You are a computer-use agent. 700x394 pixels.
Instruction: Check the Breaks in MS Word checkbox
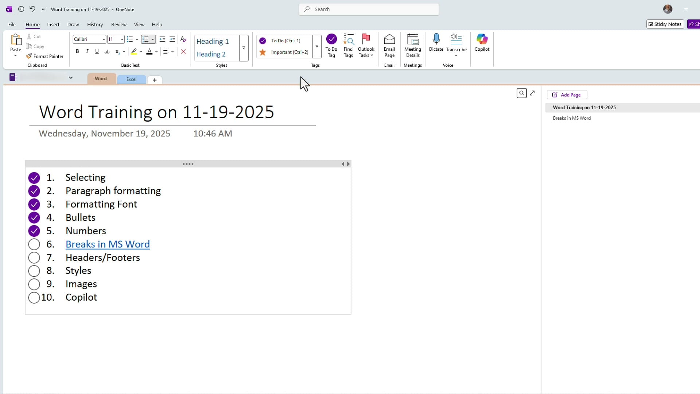[x=34, y=244]
